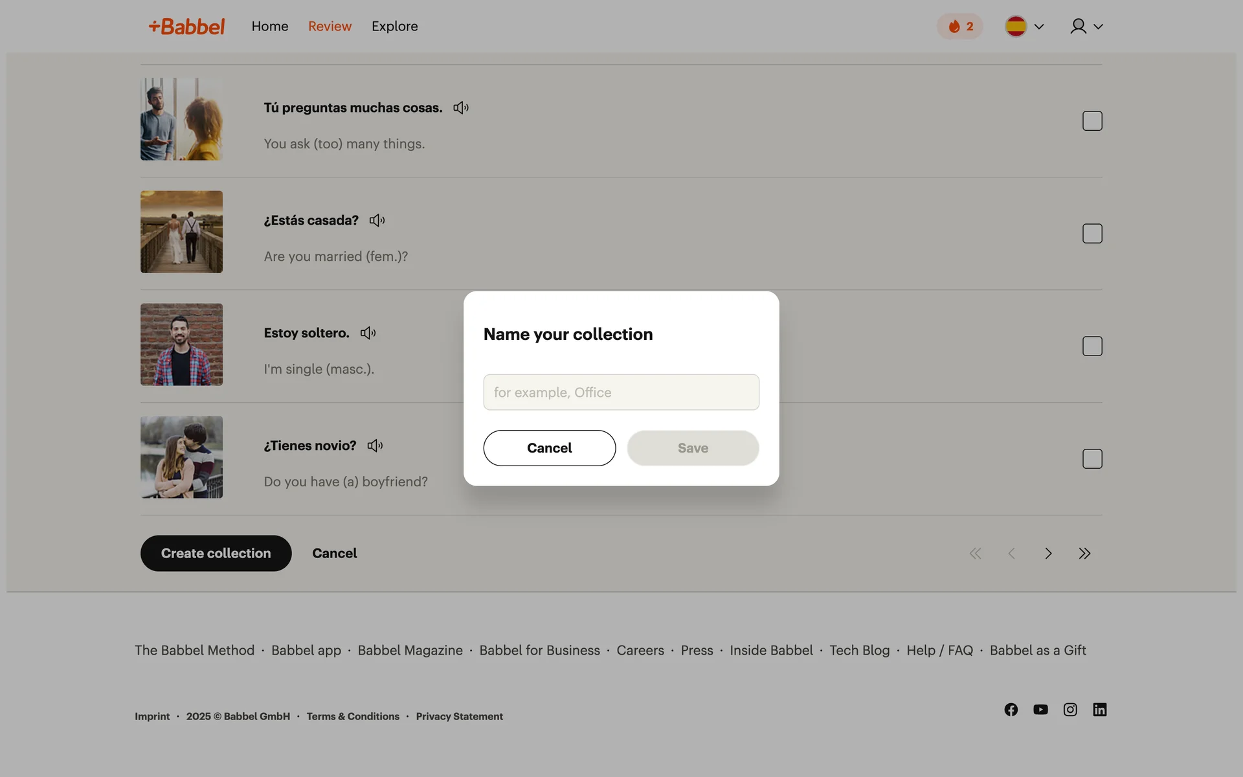1243x777 pixels.
Task: Open the Explore navigation item
Action: (394, 27)
